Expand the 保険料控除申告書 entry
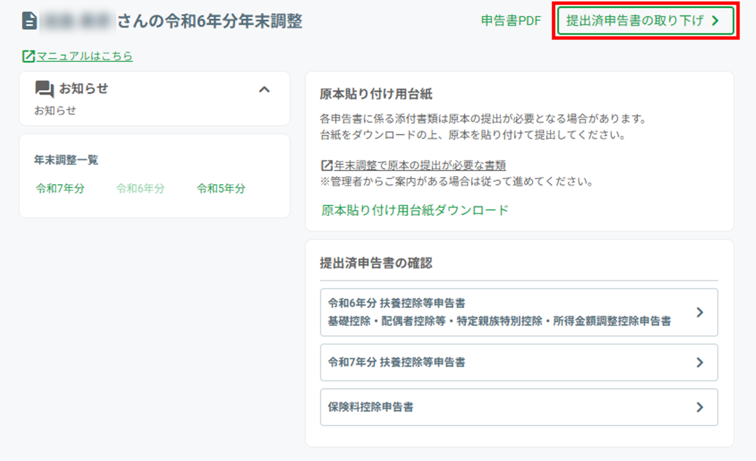Viewport: 756px width, 461px height. tap(514, 407)
